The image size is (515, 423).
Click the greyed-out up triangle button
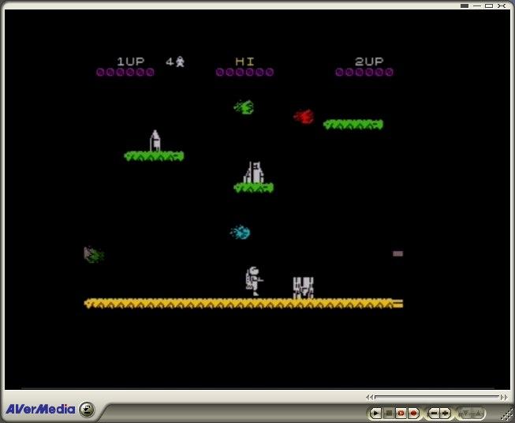coord(478,413)
